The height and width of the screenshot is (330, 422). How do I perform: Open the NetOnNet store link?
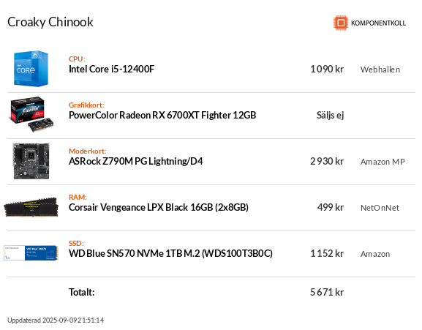[380, 208]
